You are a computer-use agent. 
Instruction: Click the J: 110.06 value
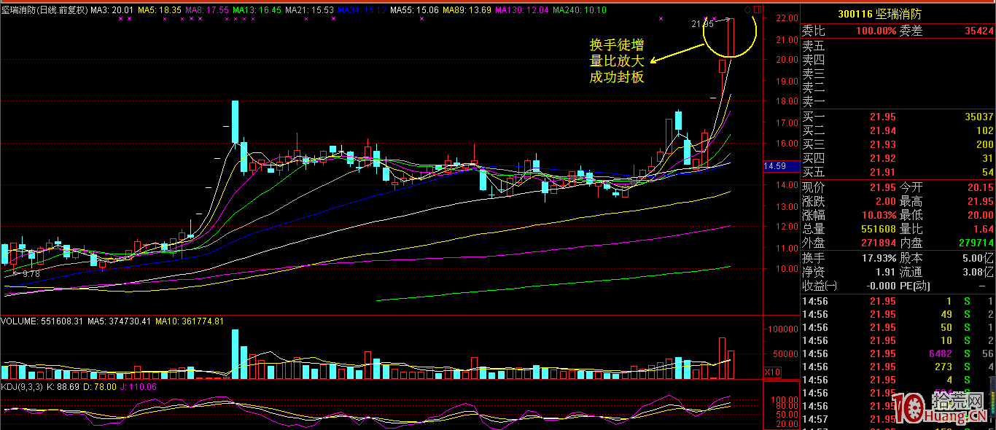(x=138, y=386)
